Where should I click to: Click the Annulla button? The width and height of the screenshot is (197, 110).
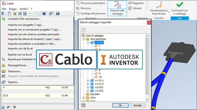point(138,105)
